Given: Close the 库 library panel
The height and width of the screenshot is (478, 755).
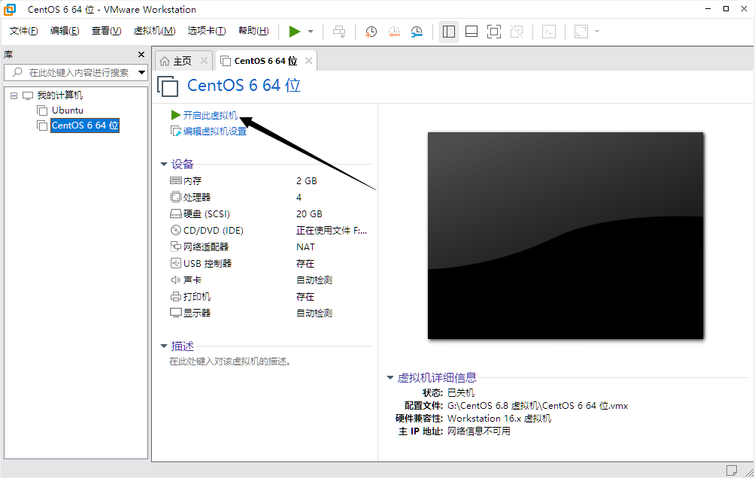Looking at the screenshot, I should tap(141, 54).
